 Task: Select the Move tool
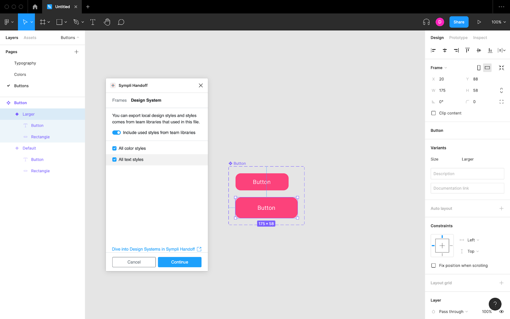coord(25,22)
